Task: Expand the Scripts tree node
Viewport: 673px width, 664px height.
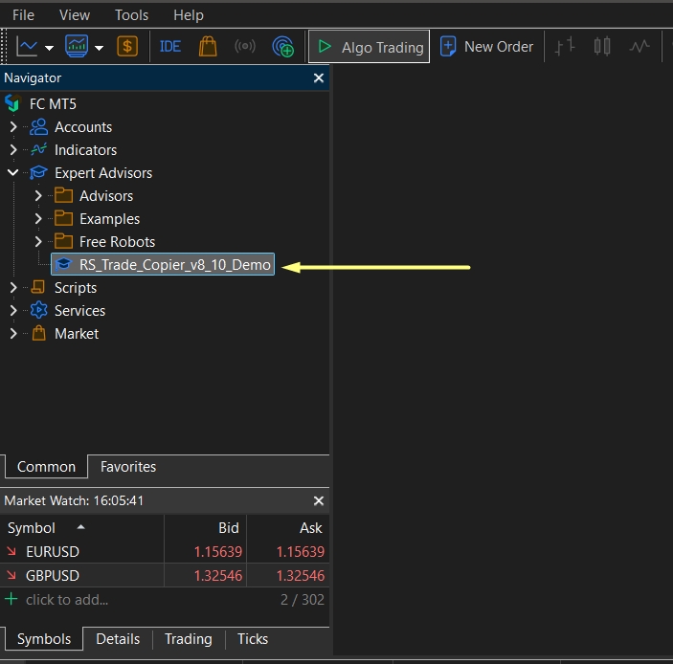Action: [13, 287]
